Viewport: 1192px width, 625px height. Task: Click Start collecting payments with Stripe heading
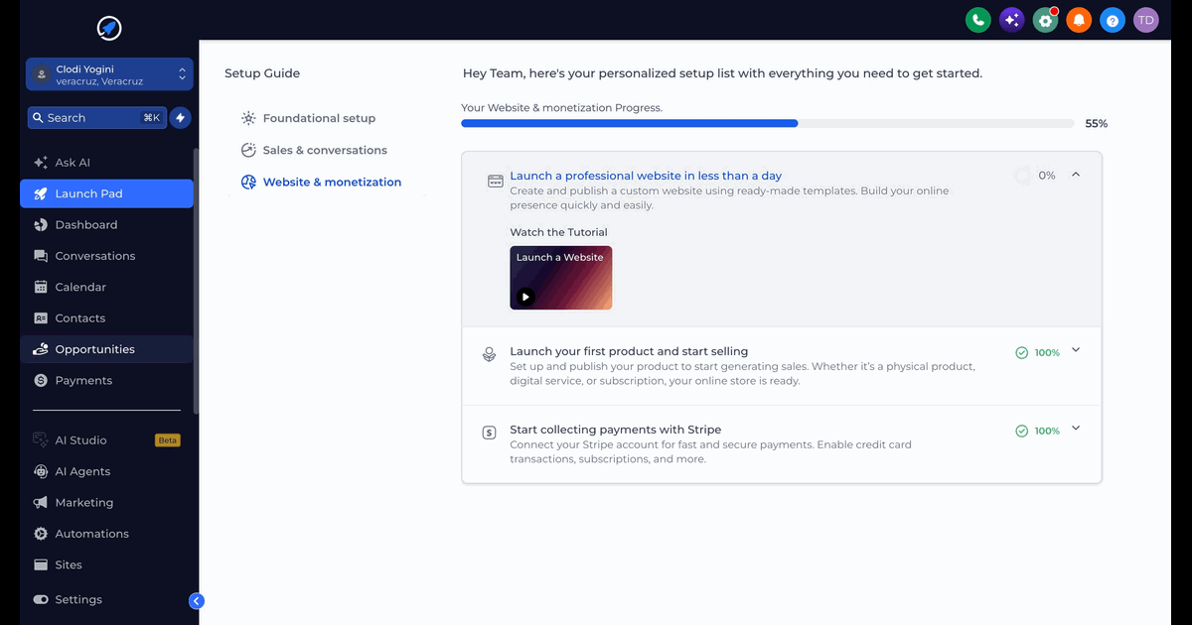click(616, 430)
